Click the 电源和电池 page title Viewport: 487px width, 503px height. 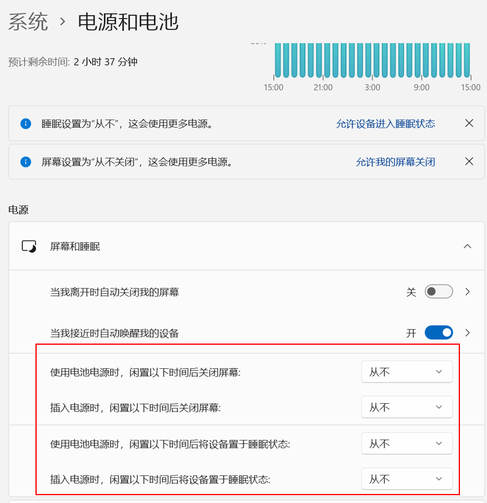pos(128,22)
